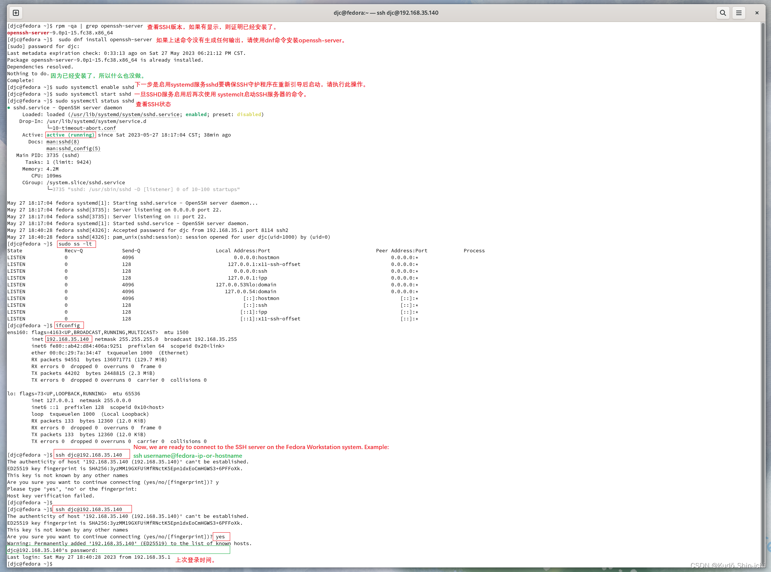Click 'active (running)' status text
This screenshot has height=572, width=771.
pyautogui.click(x=71, y=135)
